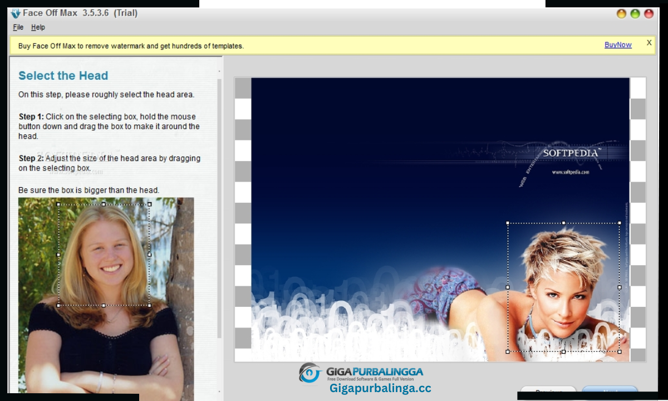Maximize the window with the green button
This screenshot has width=668, height=401.
pos(635,14)
